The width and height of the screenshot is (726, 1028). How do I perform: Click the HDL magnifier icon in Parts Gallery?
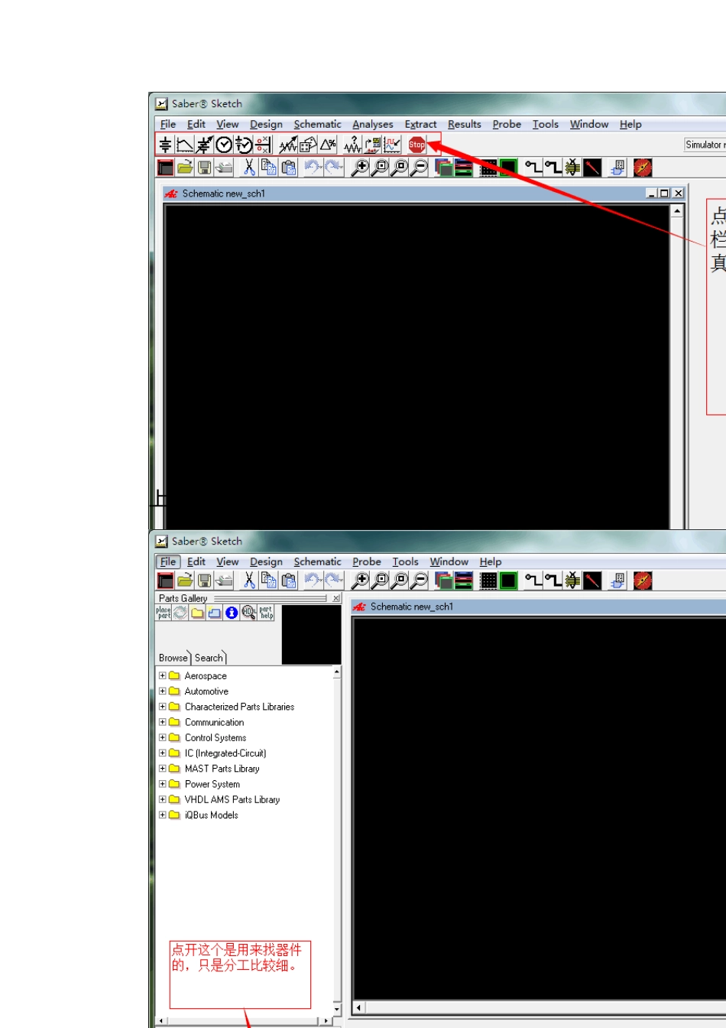(x=249, y=613)
